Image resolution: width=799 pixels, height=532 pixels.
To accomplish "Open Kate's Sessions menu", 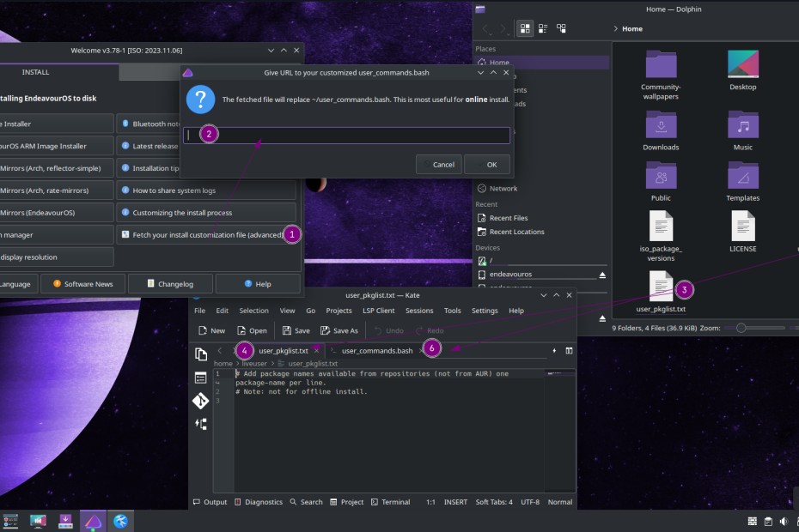I will (x=419, y=311).
